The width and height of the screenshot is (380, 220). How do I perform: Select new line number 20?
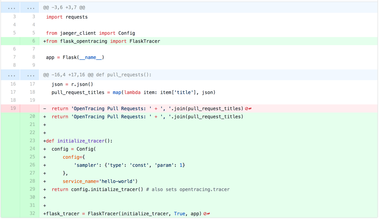[x=32, y=116]
